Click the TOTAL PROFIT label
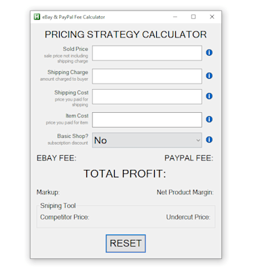 click(125, 174)
